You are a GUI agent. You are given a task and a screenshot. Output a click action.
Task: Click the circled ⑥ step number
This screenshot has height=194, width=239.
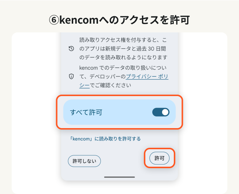54,20
